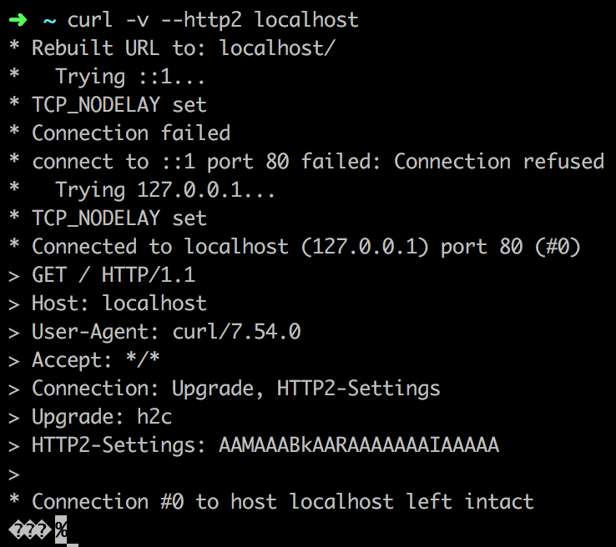Viewport: 616px width, 547px height.
Task: Click the "Host: localhost" header line
Action: [x=119, y=304]
